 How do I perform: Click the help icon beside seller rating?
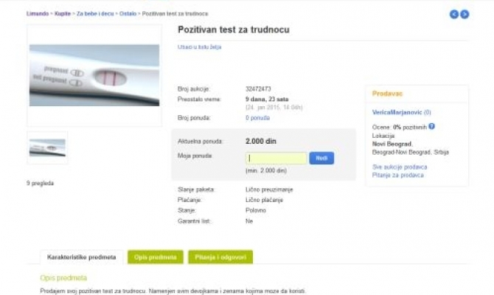point(432,126)
